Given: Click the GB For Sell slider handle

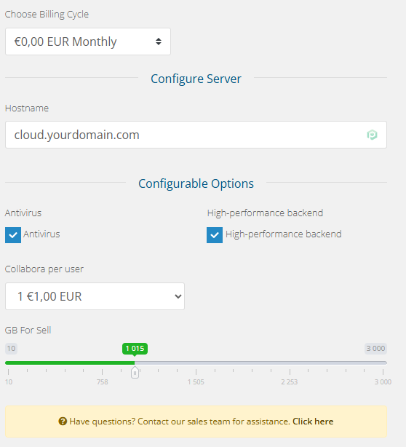Looking at the screenshot, I should pyautogui.click(x=135, y=372).
